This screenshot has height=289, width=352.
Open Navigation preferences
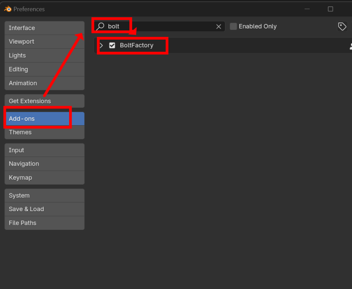click(x=45, y=164)
